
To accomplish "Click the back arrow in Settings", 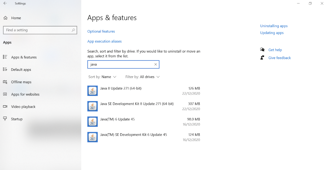I will (5, 3).
